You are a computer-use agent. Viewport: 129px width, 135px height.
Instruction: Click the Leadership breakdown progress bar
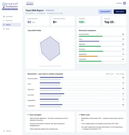tap(101, 61)
